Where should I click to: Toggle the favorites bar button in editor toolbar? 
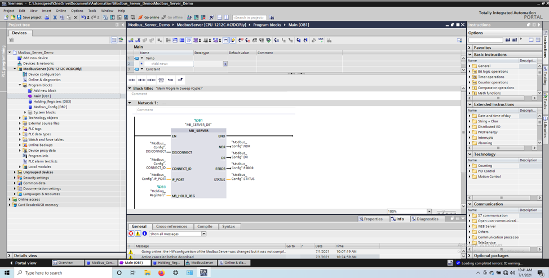click(233, 40)
